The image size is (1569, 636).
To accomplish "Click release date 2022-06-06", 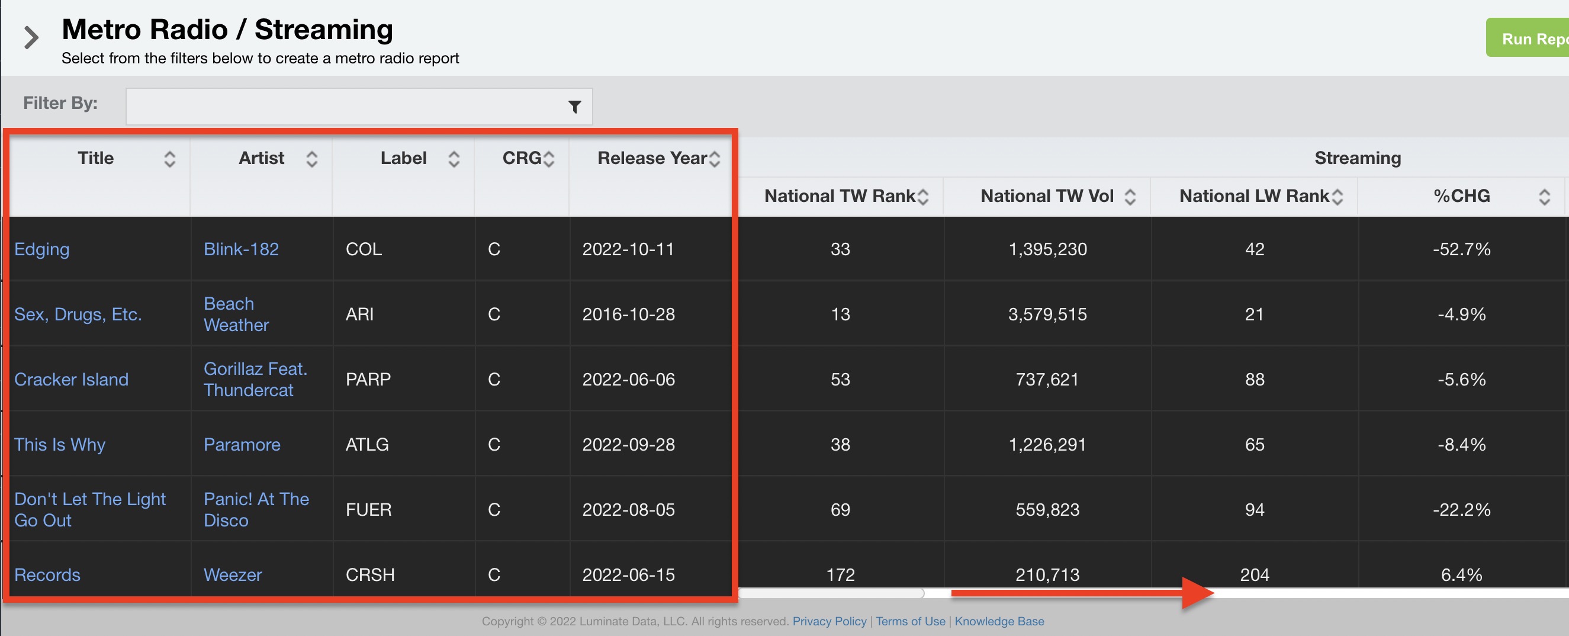I will coord(628,380).
